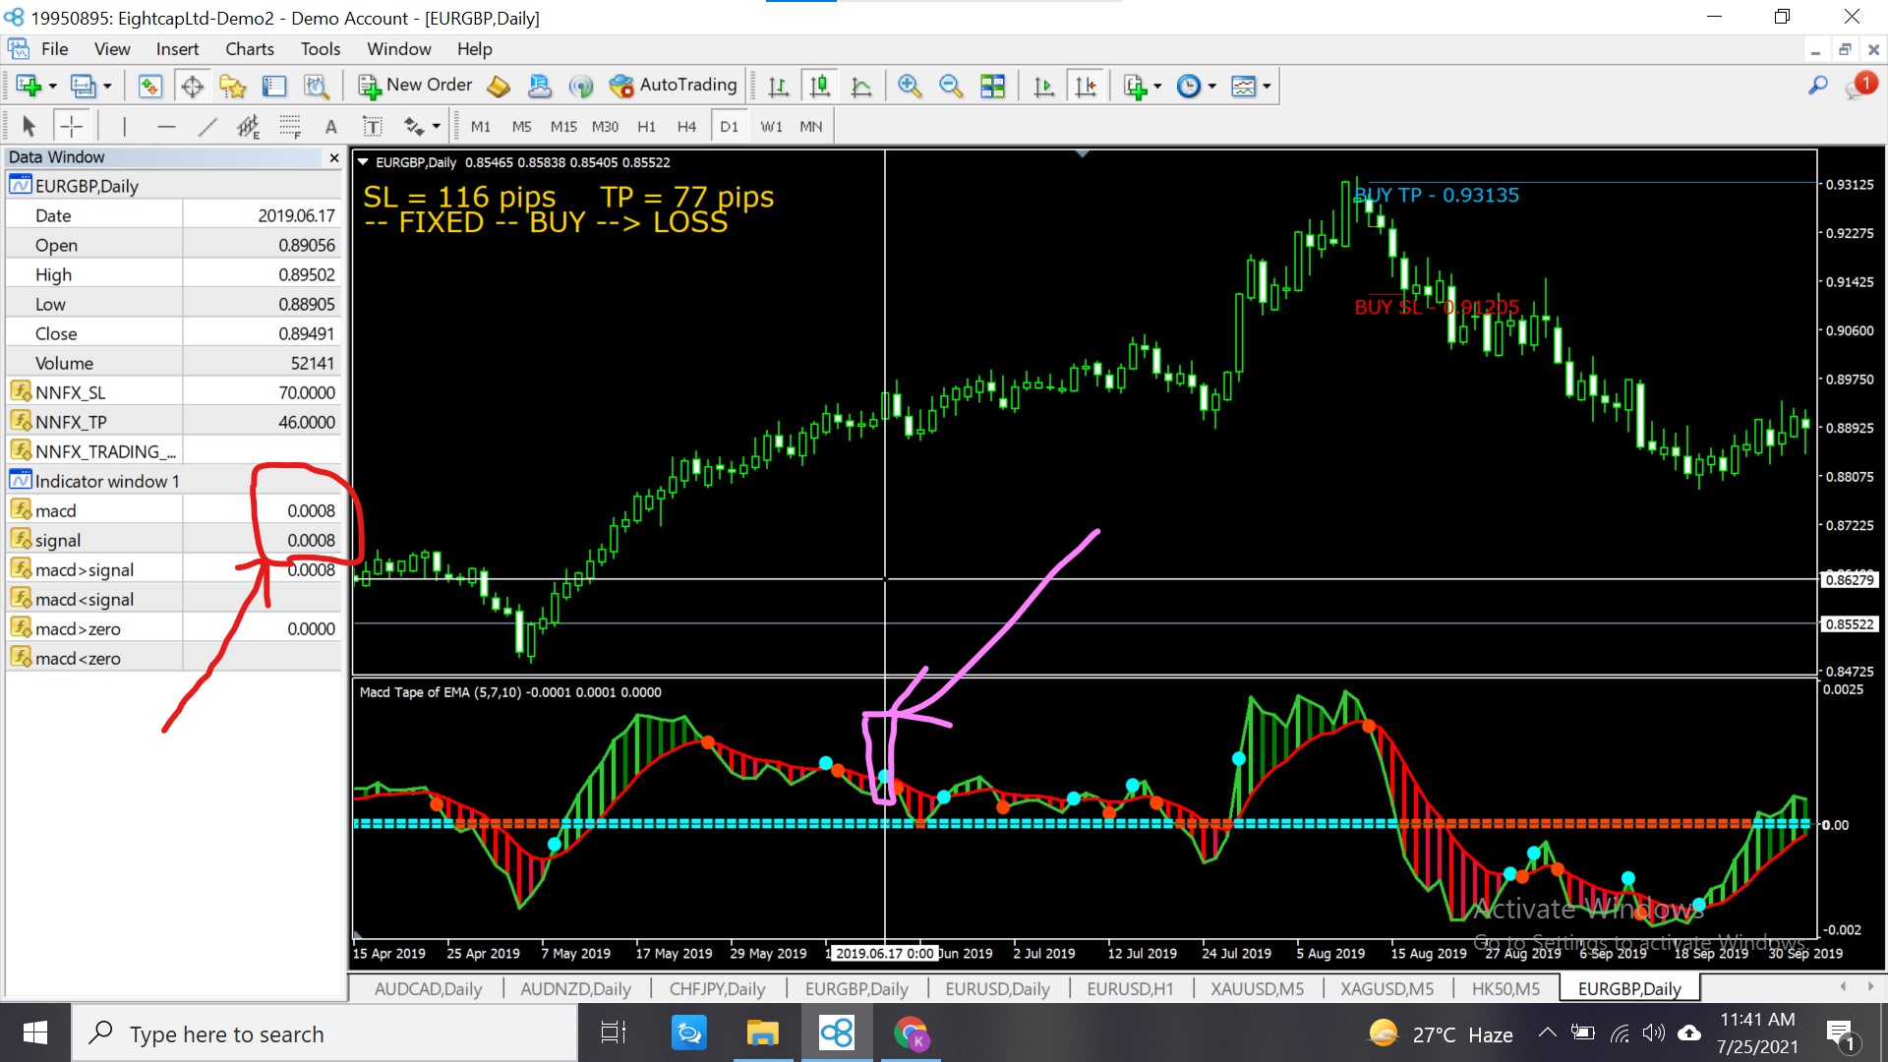The width and height of the screenshot is (1888, 1062).
Task: Enable candlestick chart mode
Action: (819, 87)
